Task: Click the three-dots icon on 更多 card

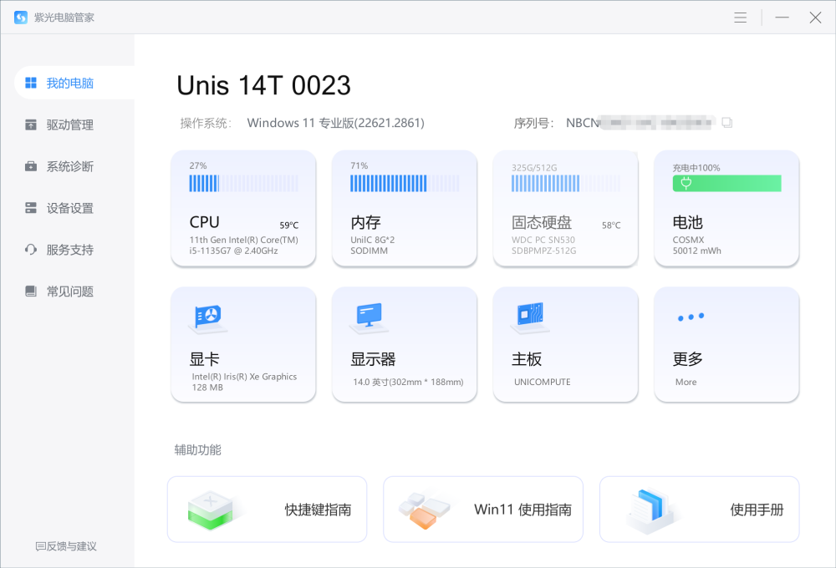Action: [691, 317]
